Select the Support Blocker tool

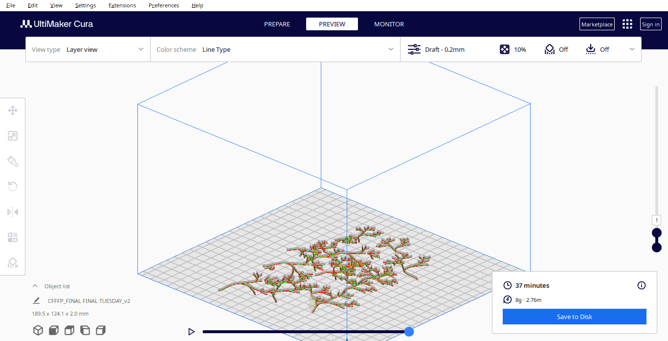coord(13,263)
